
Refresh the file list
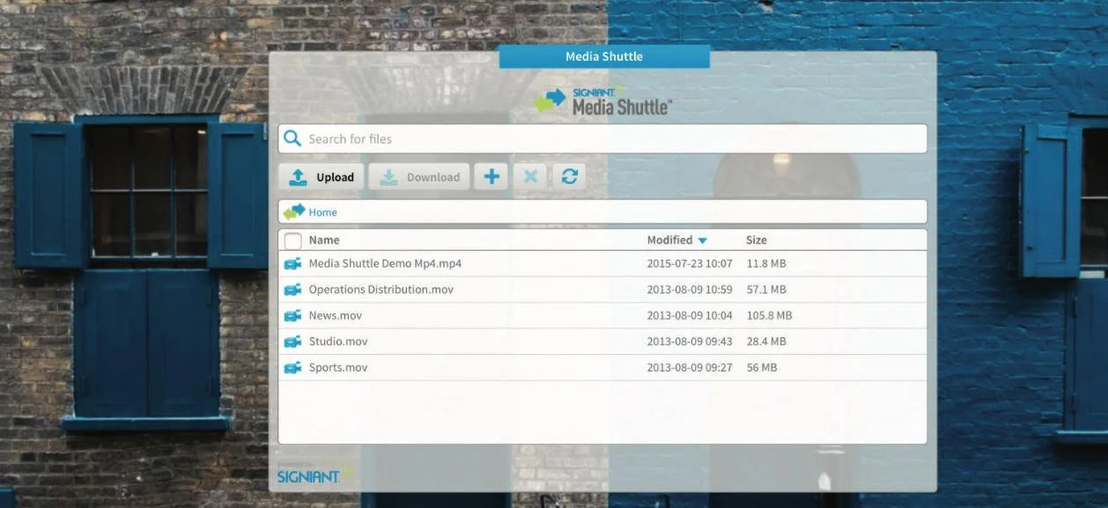569,177
